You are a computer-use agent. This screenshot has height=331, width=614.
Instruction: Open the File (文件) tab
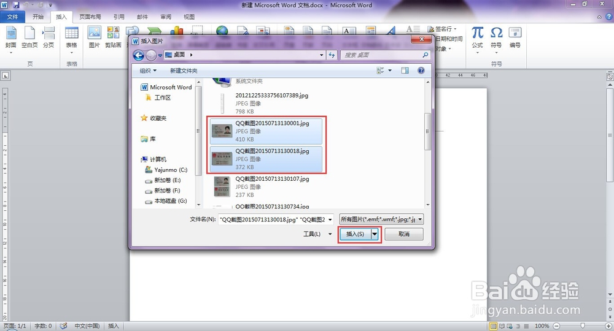[x=12, y=17]
